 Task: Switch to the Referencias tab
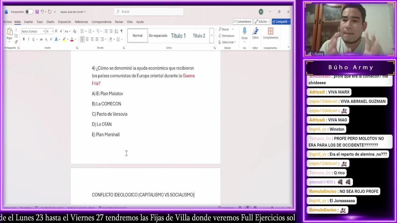coord(81,22)
